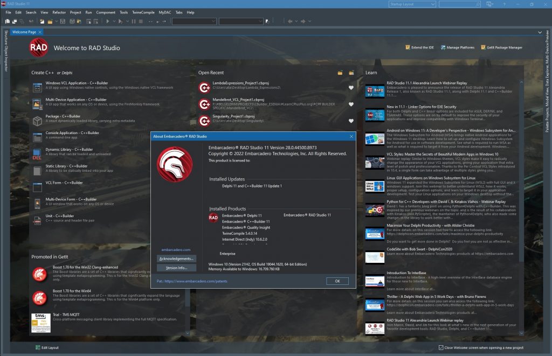This screenshot has width=552, height=356.
Task: Click the Save toolbar icon
Action: point(63,22)
